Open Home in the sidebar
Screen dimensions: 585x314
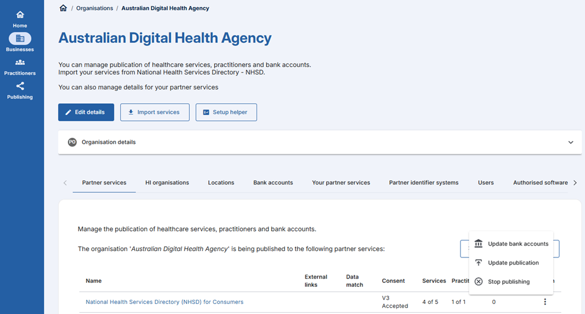[20, 19]
